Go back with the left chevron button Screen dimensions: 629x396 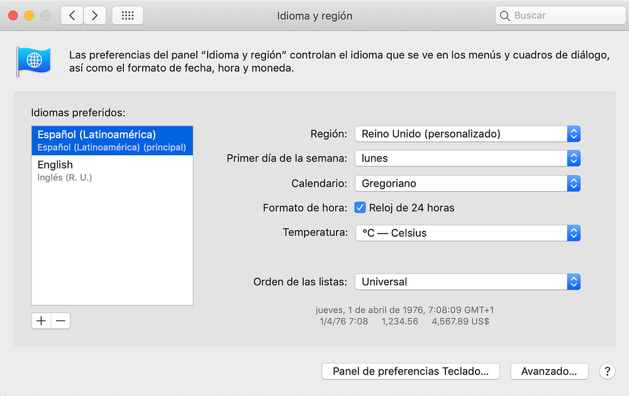[72, 16]
